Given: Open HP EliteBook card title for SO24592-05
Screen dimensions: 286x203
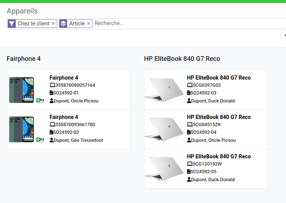Looking at the screenshot, I should pyautogui.click(x=219, y=156).
